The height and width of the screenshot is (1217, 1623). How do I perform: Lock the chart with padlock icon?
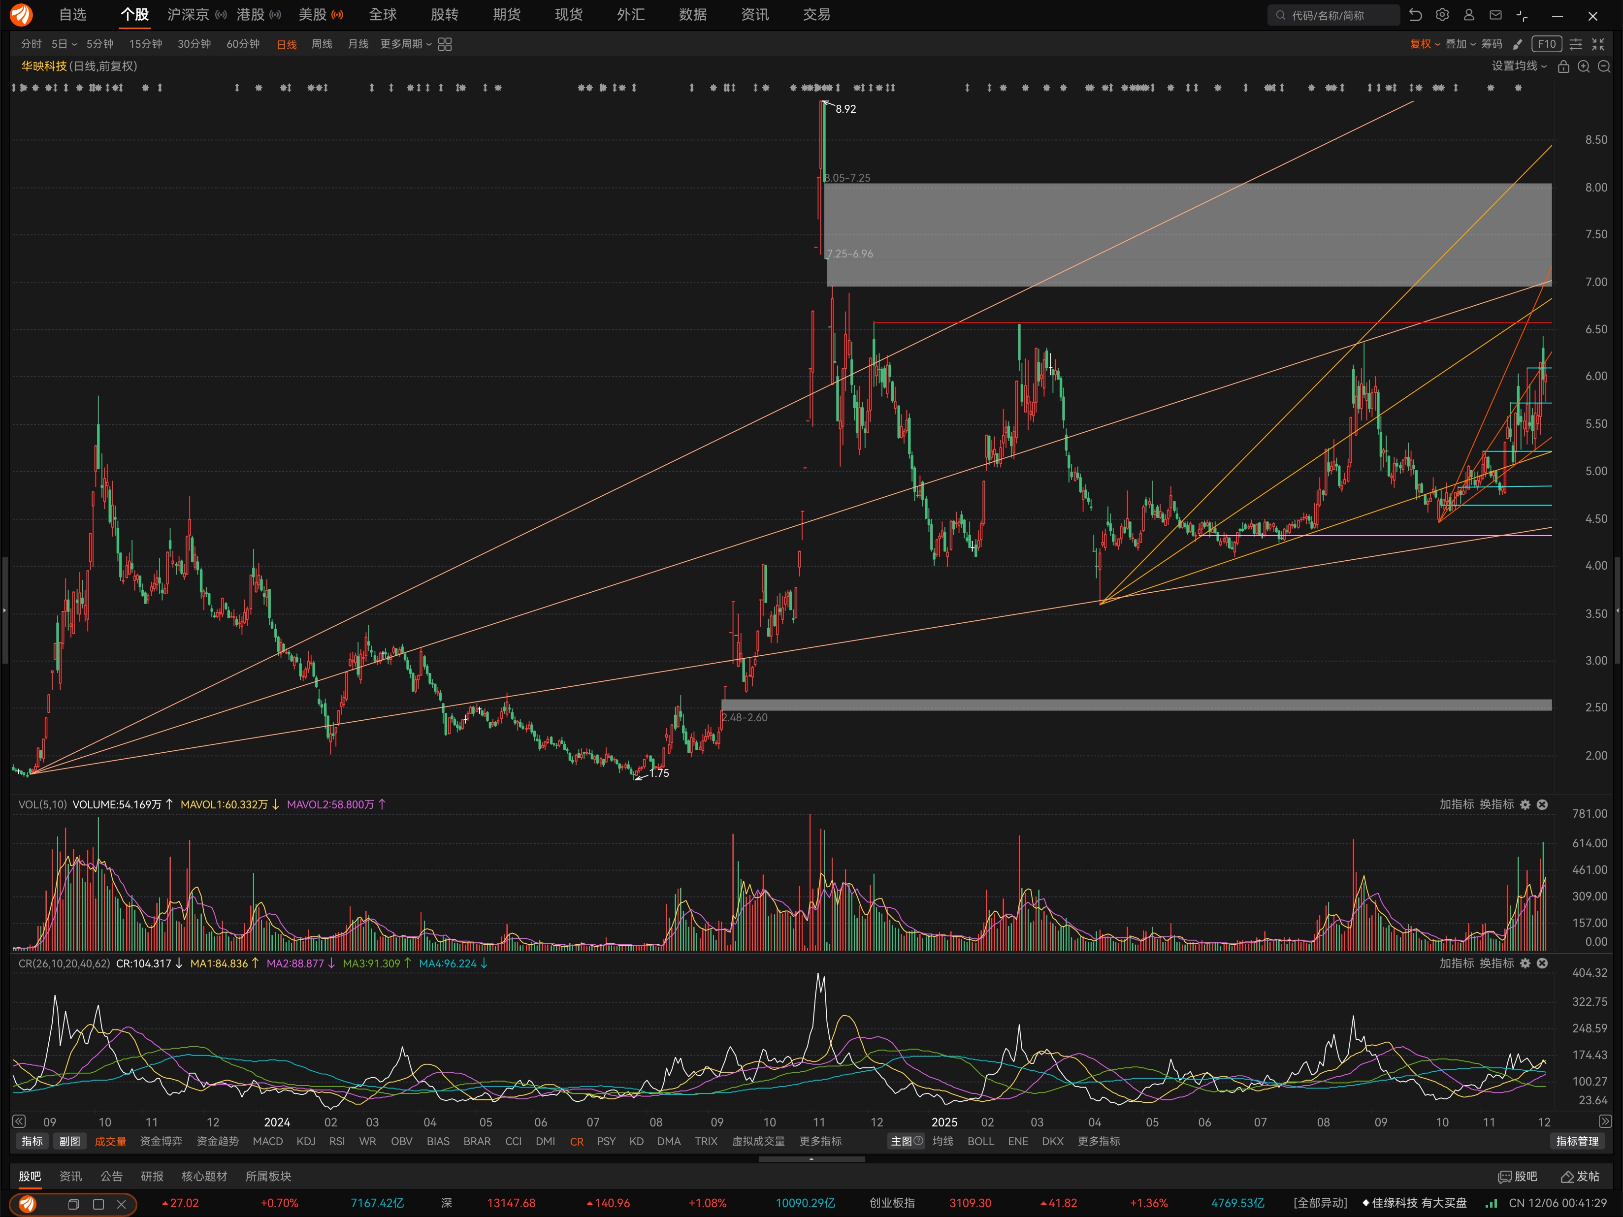point(1563,67)
